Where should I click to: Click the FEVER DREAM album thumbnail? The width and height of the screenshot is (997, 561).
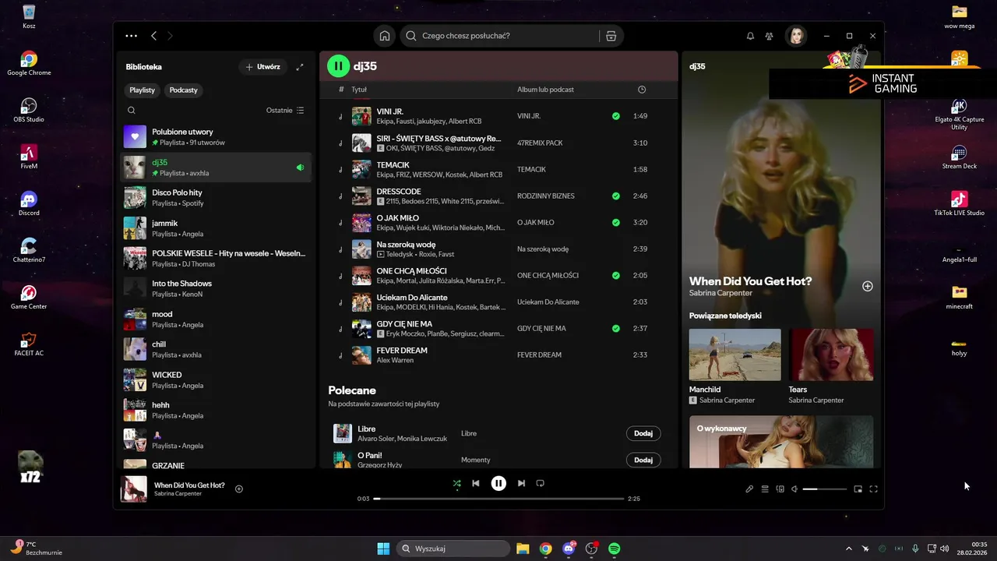click(361, 355)
